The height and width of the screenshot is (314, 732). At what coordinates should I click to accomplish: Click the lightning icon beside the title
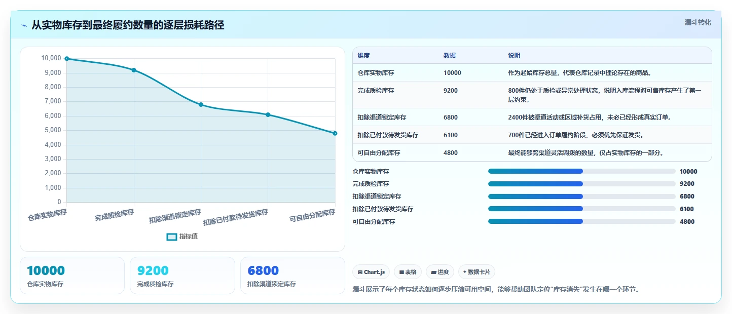24,25
